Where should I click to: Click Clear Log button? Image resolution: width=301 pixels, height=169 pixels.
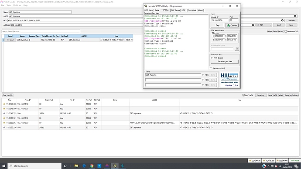coord(7,95)
